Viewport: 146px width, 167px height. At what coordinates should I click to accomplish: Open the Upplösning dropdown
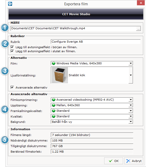point(131,105)
